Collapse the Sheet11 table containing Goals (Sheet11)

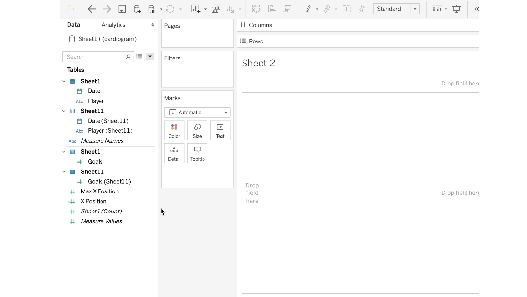(x=64, y=172)
